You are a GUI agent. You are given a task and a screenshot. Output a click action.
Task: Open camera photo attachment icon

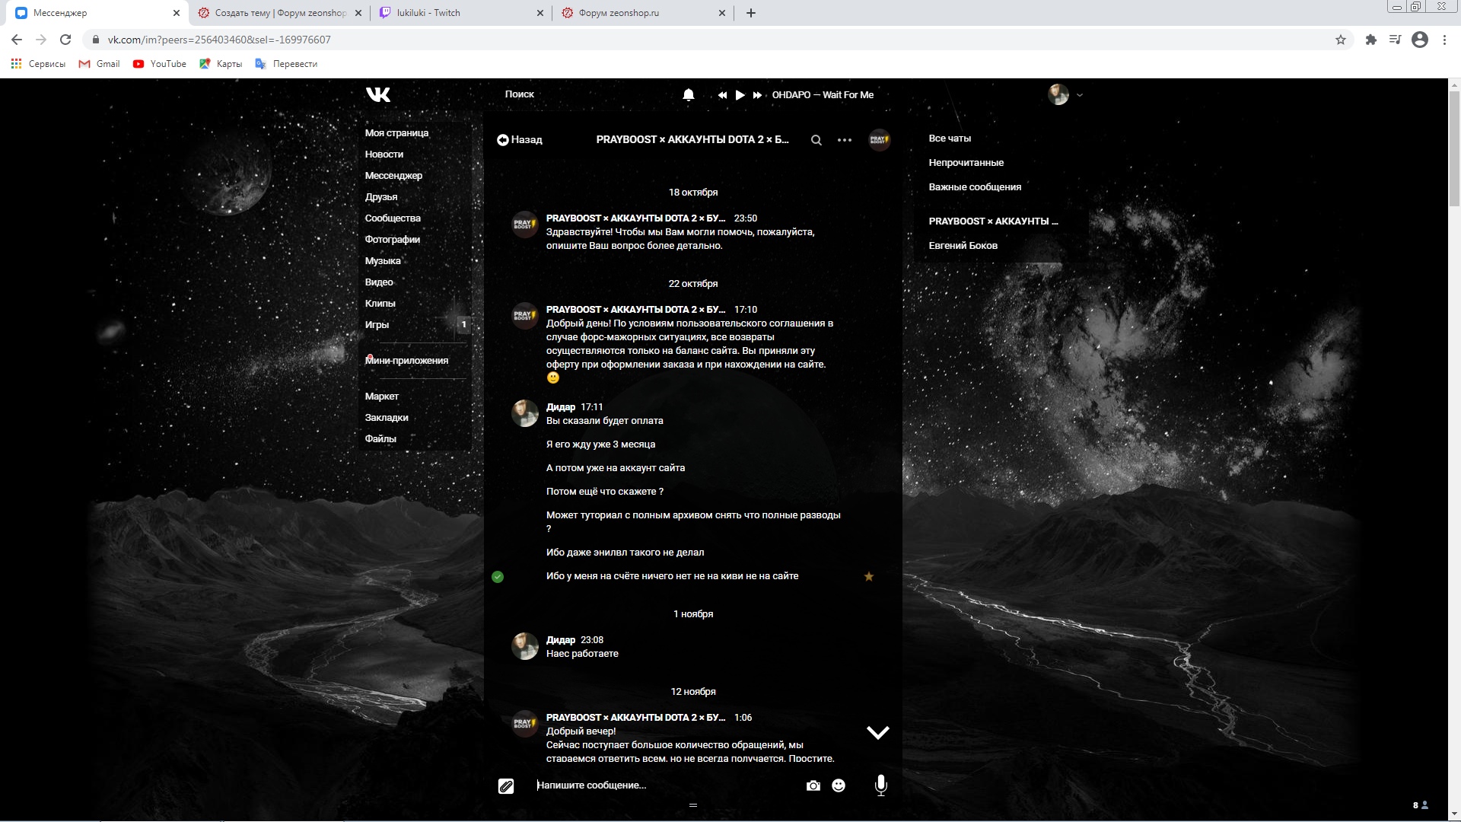pos(813,785)
